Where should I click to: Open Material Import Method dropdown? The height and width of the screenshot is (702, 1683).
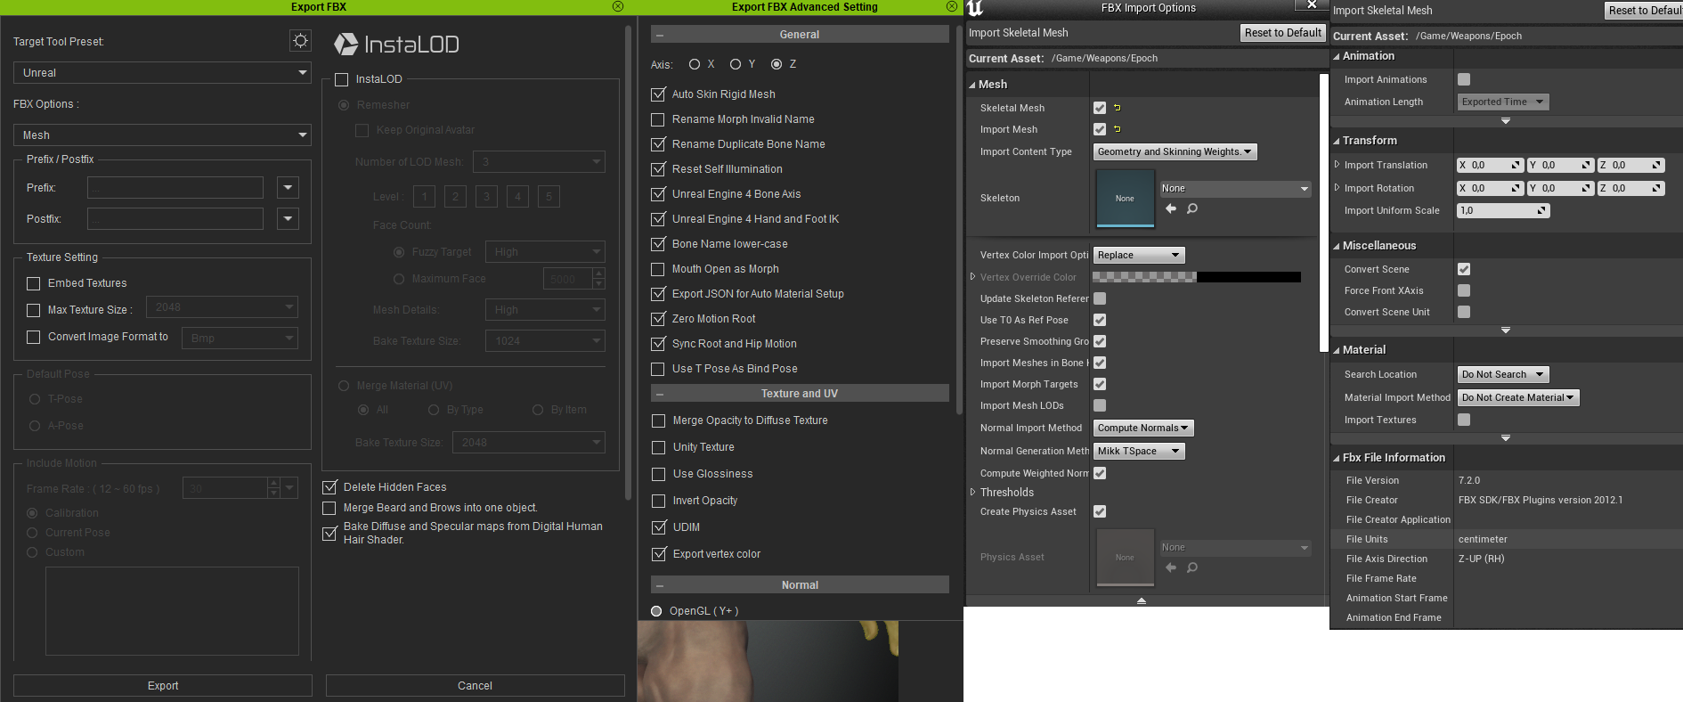click(x=1518, y=397)
